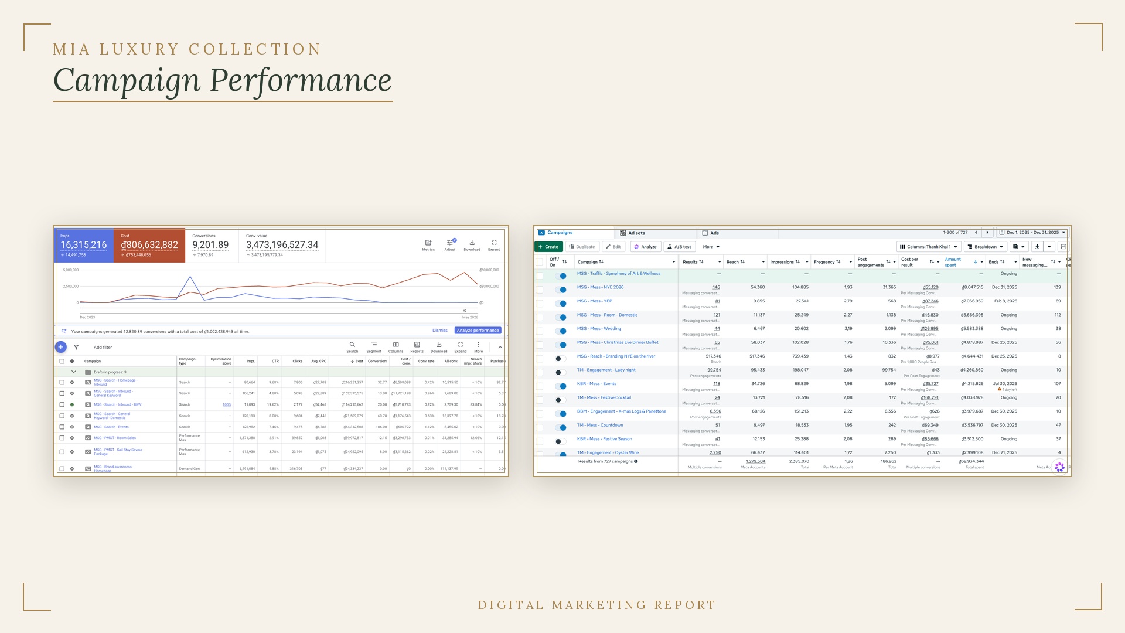The width and height of the screenshot is (1125, 633).
Task: Open the More three-dot menu
Action: 478,347
